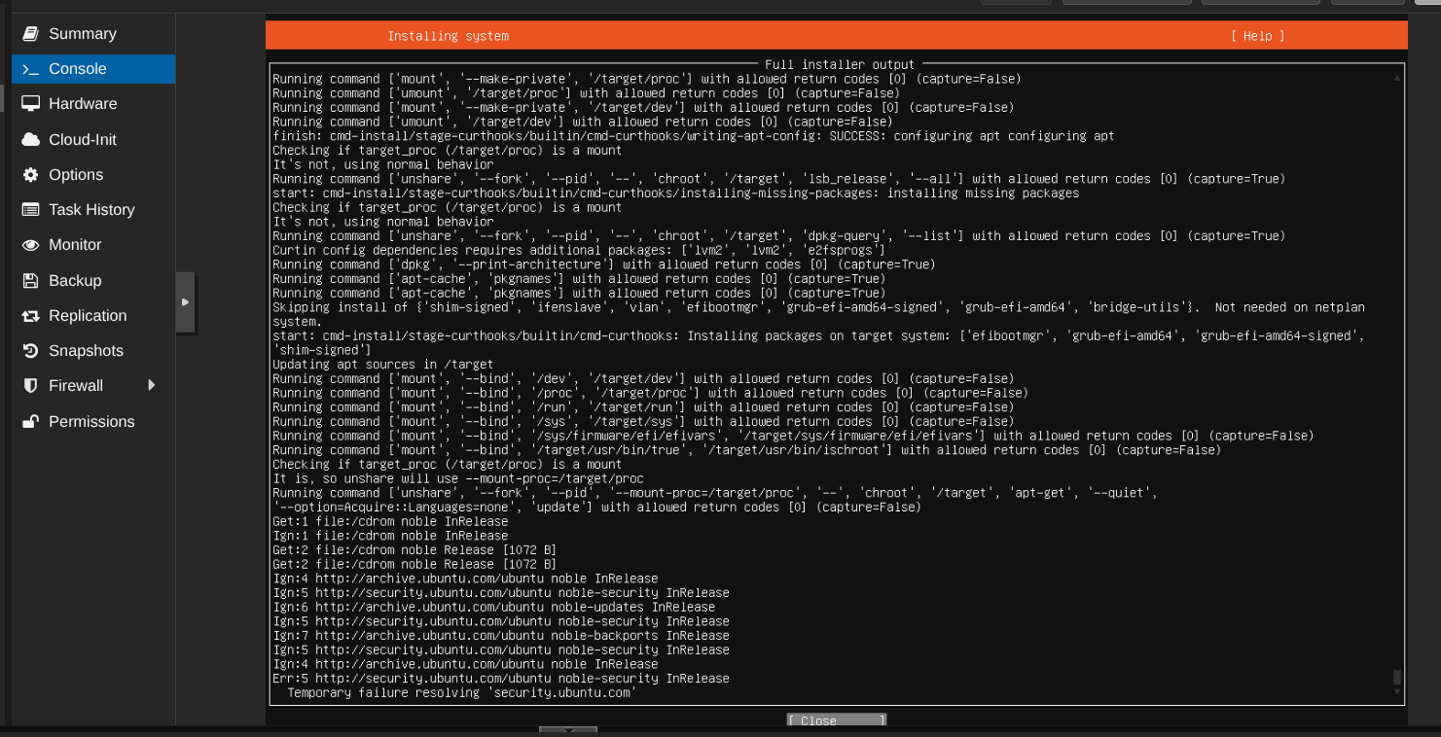This screenshot has width=1441, height=737.
Task: Click the Snapshots history icon
Action: 30,351
